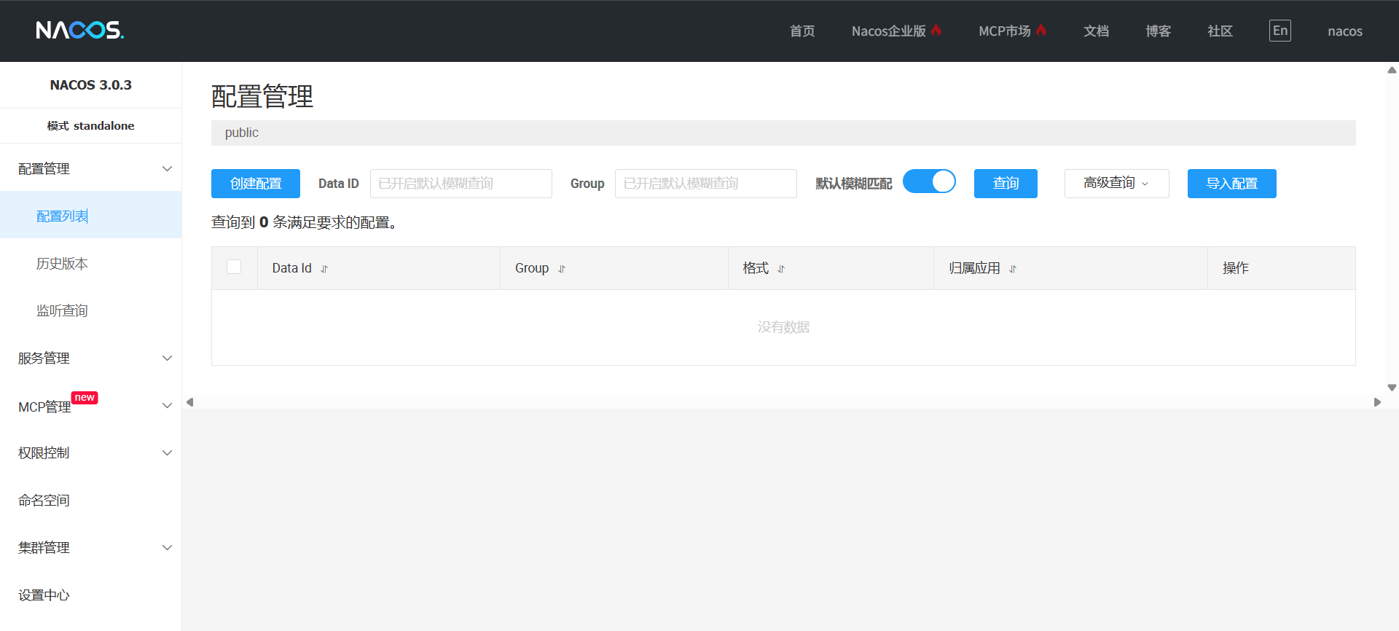Open the 设置中心 menu item
Screen dimensions: 1399x631
91,595
